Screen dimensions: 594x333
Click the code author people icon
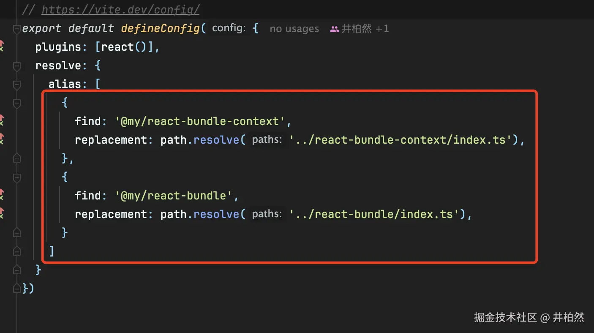[335, 29]
